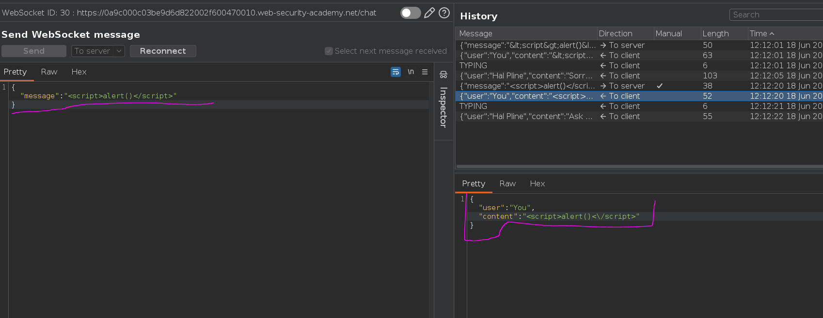This screenshot has height=318, width=823.
Task: Click the Manual checkmark in length 38 row
Action: point(660,86)
